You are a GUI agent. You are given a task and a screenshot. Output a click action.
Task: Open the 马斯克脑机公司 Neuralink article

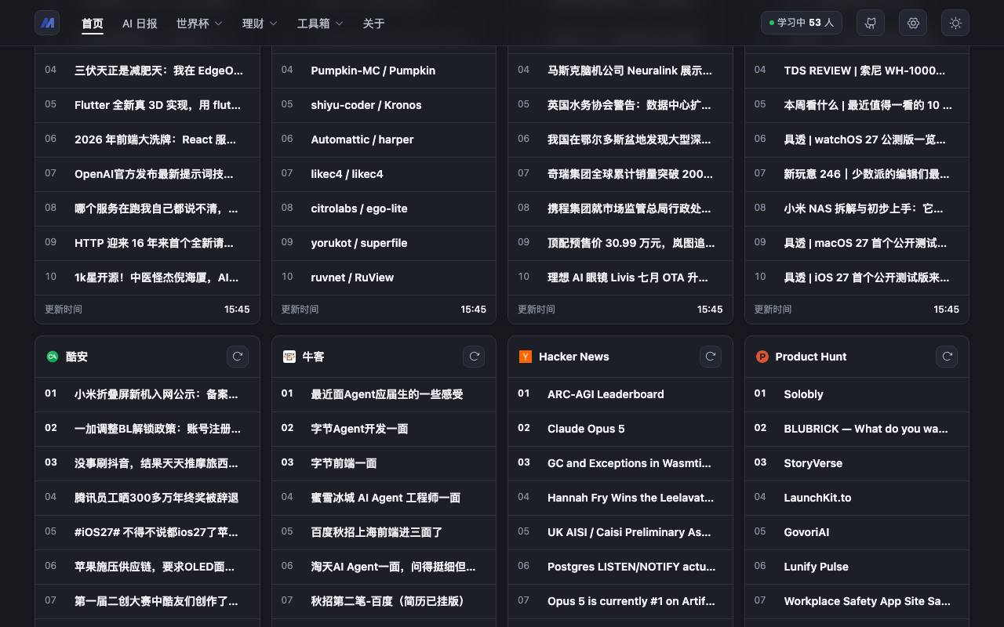pyautogui.click(x=620, y=71)
